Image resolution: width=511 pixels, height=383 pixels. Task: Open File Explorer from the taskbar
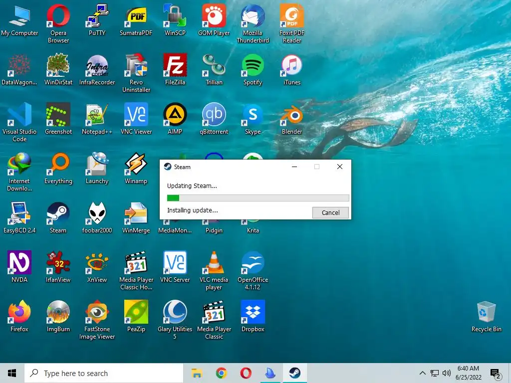[197, 373]
